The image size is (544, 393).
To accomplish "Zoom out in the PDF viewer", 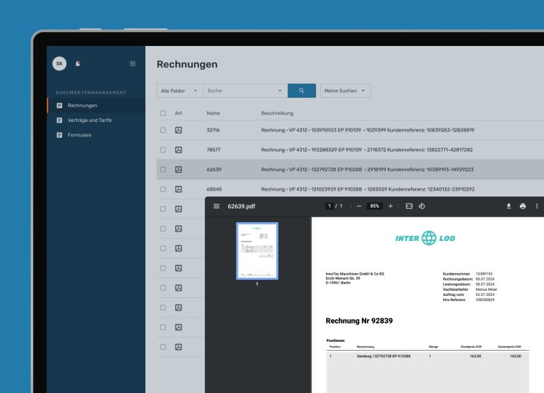I will (x=359, y=206).
